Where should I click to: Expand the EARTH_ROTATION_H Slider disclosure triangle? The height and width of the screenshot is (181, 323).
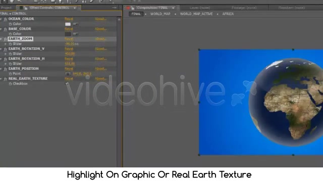tap(6, 64)
